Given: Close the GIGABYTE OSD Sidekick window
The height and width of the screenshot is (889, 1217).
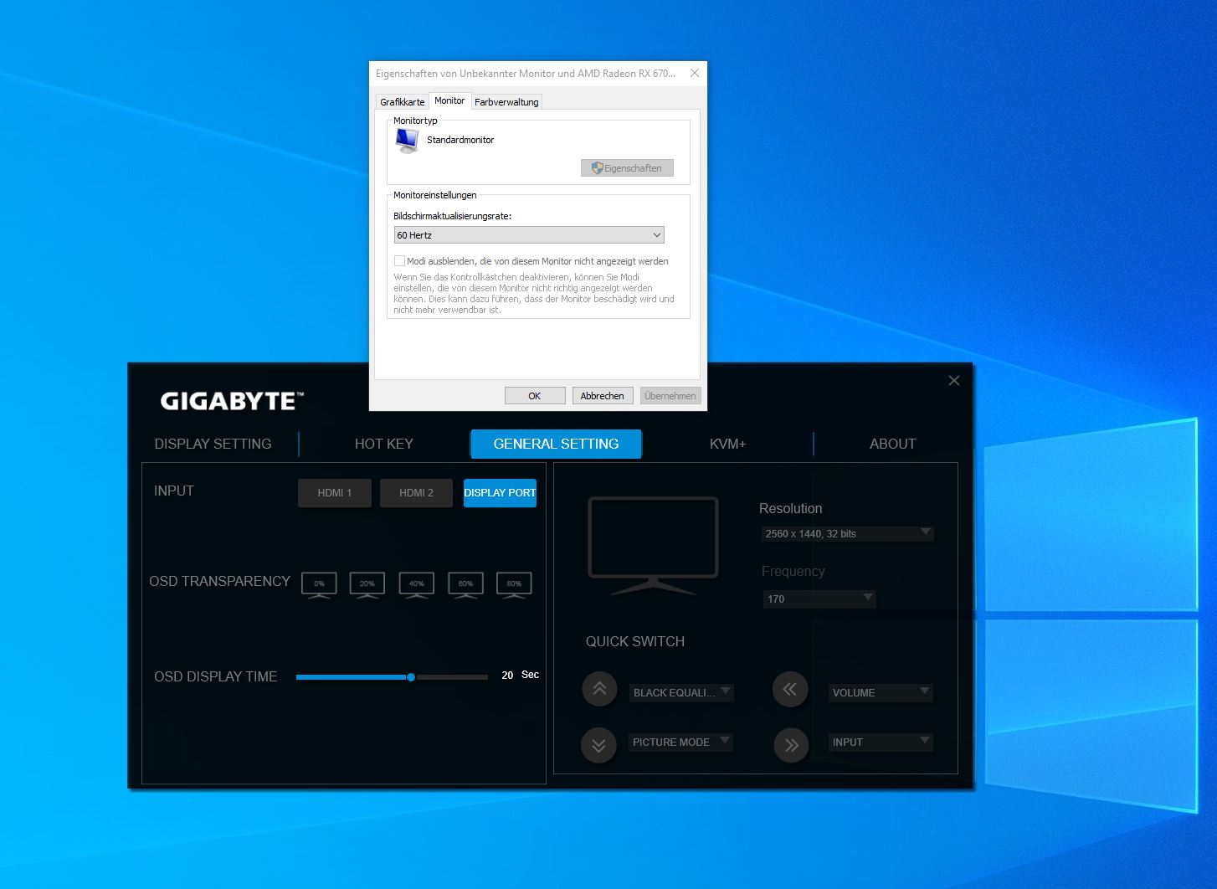Looking at the screenshot, I should pos(954,381).
